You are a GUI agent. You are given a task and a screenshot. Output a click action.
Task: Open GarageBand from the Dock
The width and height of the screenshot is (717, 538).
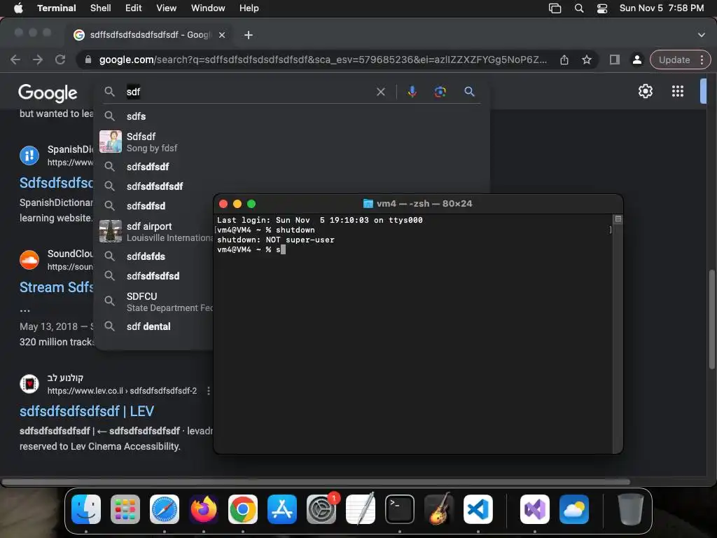(x=439, y=509)
